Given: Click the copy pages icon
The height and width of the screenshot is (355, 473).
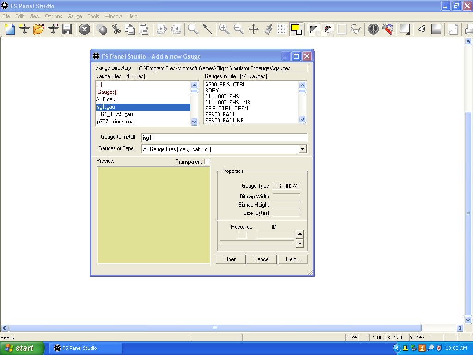Looking at the screenshot, I should pyautogui.click(x=130, y=29).
